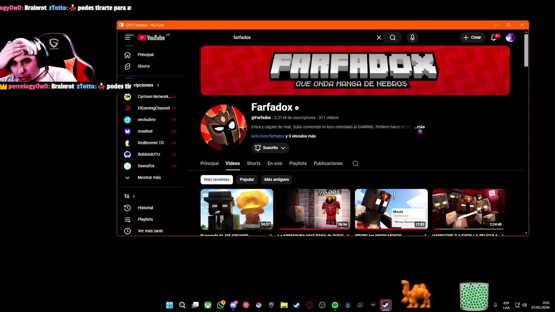555x312 pixels.
Task: Open WhatsApp from the taskbar
Action: [221, 305]
